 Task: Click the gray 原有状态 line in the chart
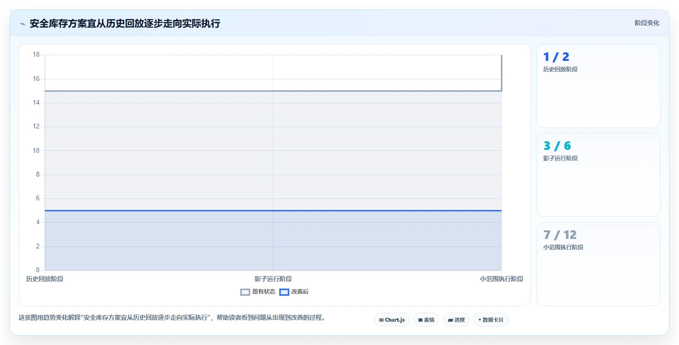coord(273,91)
